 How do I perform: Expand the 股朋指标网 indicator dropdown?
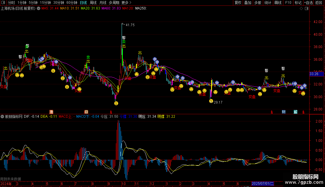coord(3,117)
